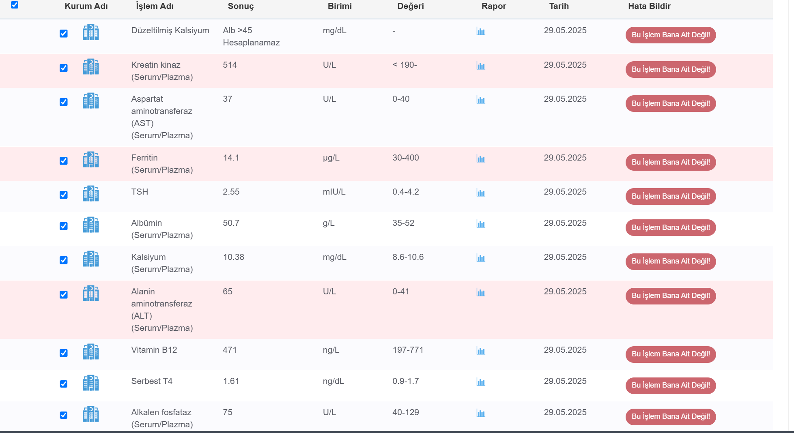Uncheck the Kreatin kinaz row checkbox
Screen dimensions: 794x433
point(64,68)
